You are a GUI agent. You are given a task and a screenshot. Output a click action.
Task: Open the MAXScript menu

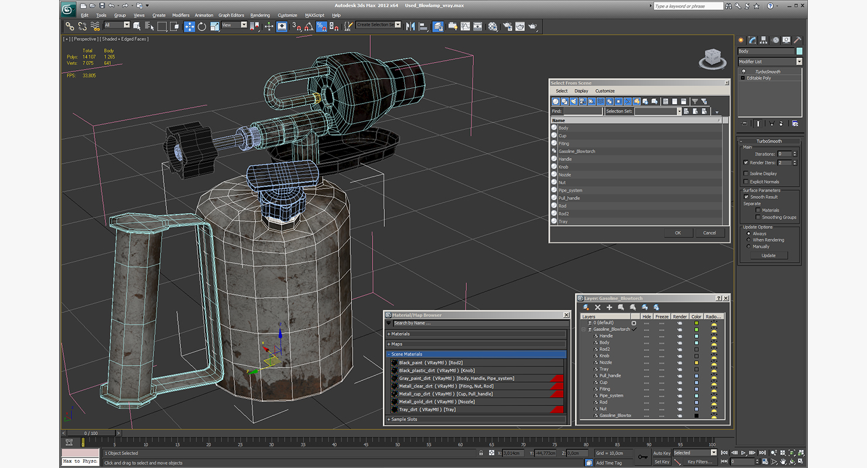point(315,15)
